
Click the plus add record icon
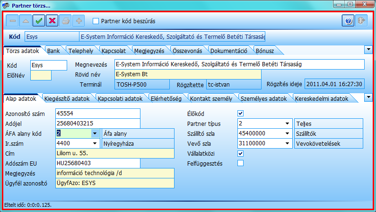point(79,21)
